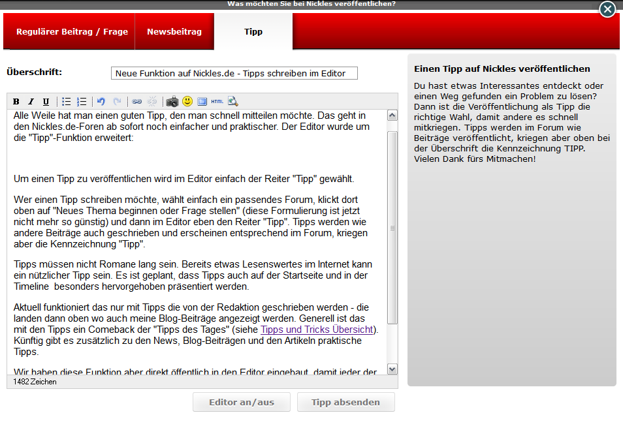623x447 pixels.
Task: Click the Überschrift input field
Action: click(234, 73)
